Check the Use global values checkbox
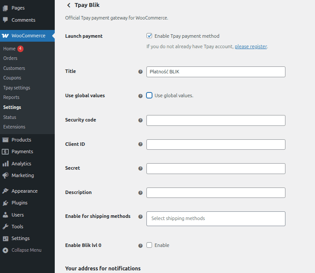315x273 pixels. click(149, 95)
